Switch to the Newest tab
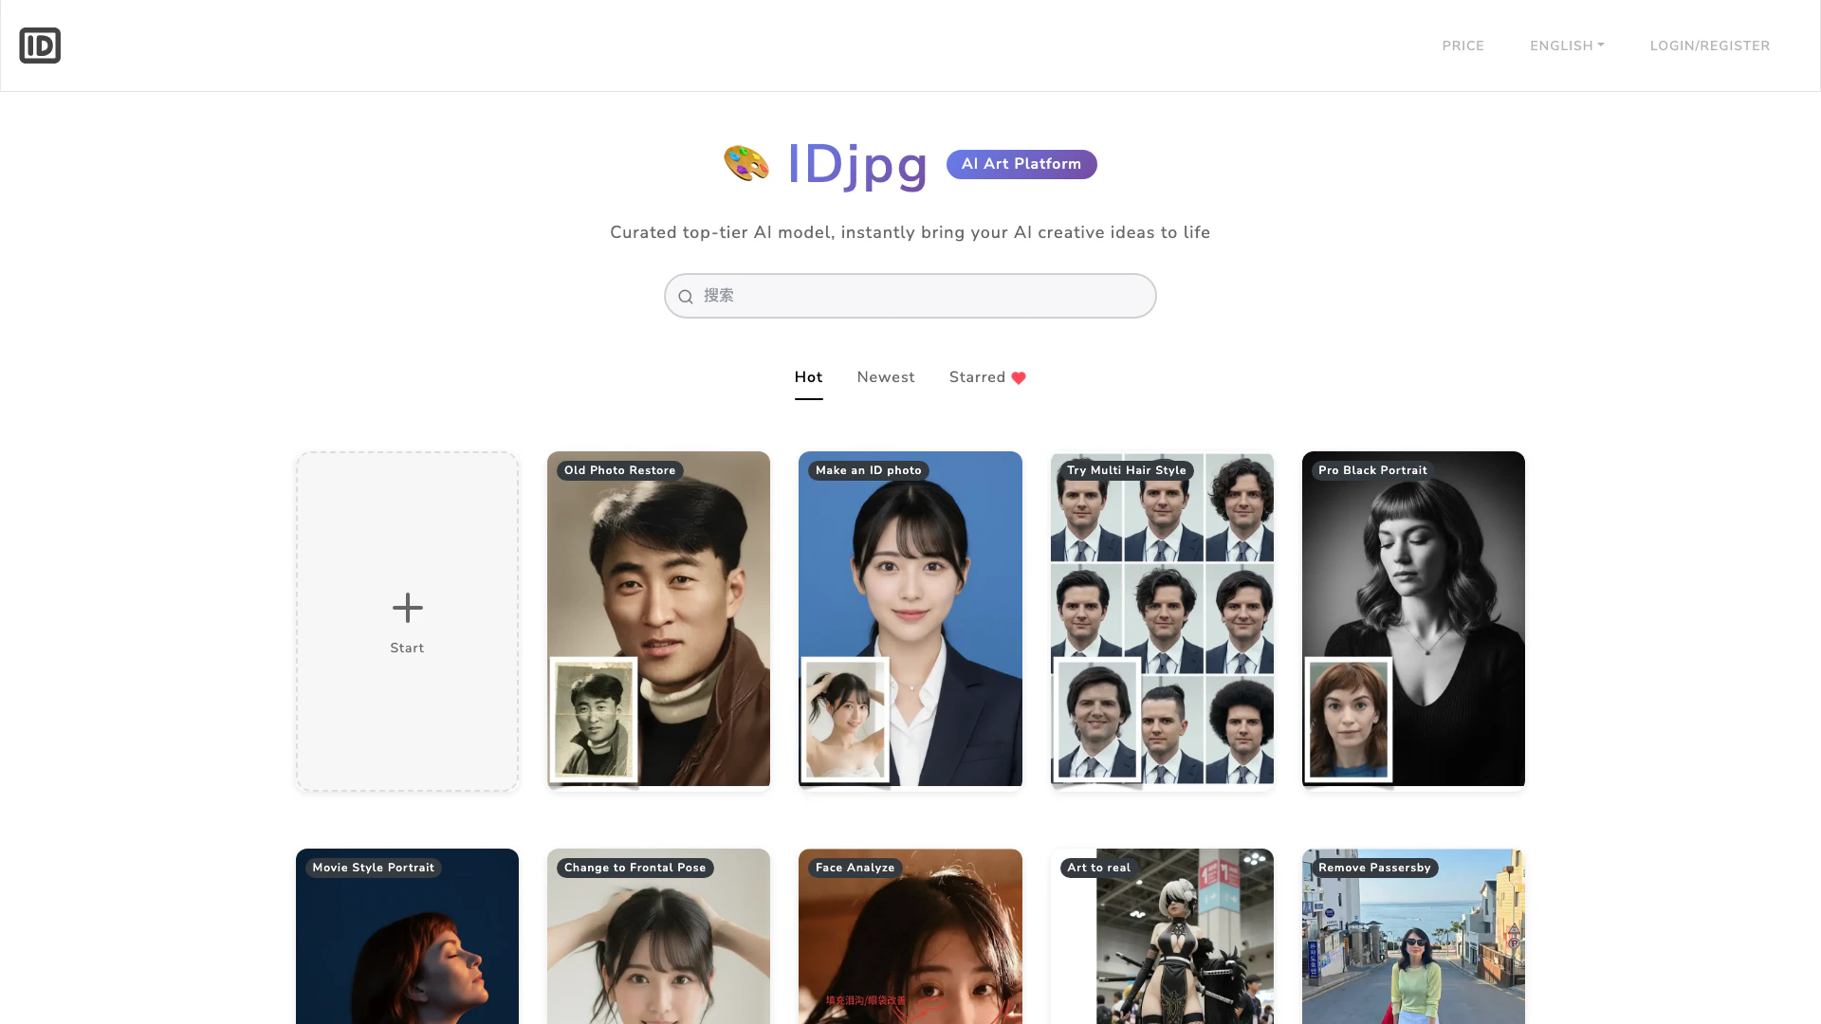 (x=885, y=377)
